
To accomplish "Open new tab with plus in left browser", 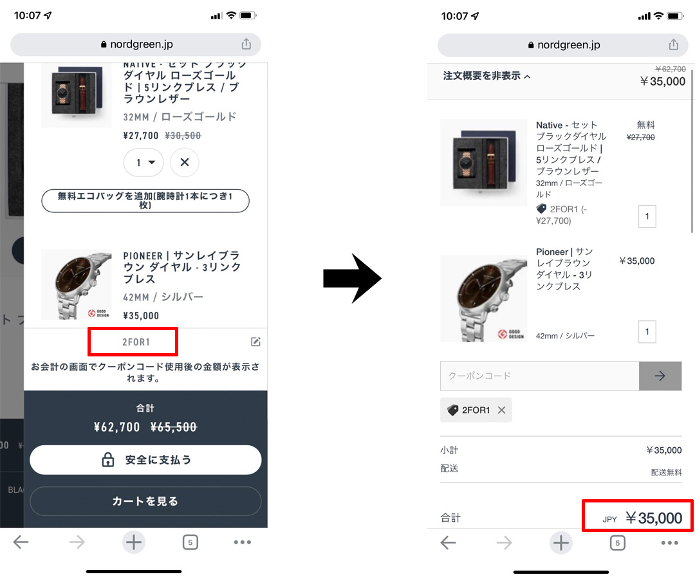I will click(134, 542).
